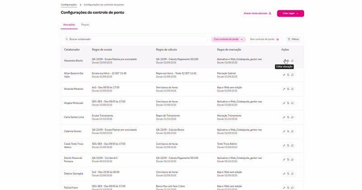Switch to the Regras tab

85,25
